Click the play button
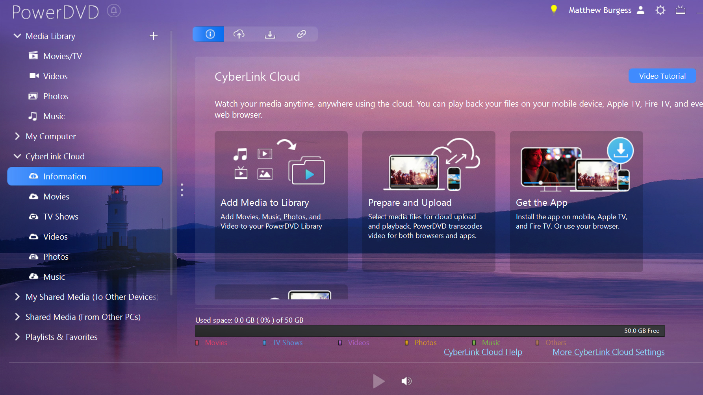The width and height of the screenshot is (703, 395). pyautogui.click(x=378, y=381)
